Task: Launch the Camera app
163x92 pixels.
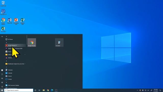Action: (x=16, y=76)
